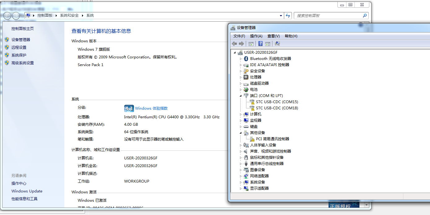Viewport: 430px width, 215px height.
Task: Toggle the action pane toolbar icon
Action: (x=268, y=44)
